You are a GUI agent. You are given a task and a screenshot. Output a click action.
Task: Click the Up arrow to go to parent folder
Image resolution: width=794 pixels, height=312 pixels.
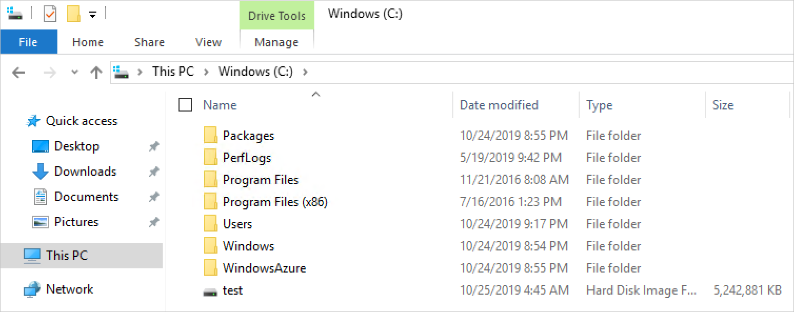pyautogui.click(x=96, y=72)
